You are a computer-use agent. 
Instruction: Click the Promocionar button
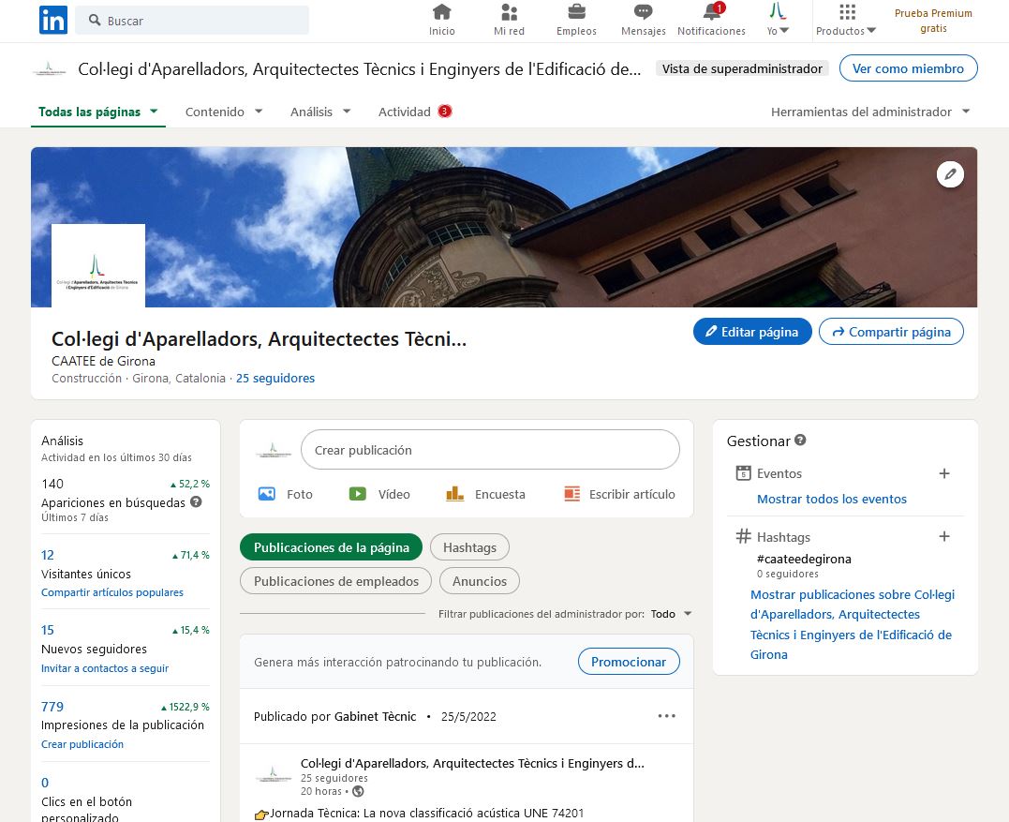pyautogui.click(x=629, y=662)
